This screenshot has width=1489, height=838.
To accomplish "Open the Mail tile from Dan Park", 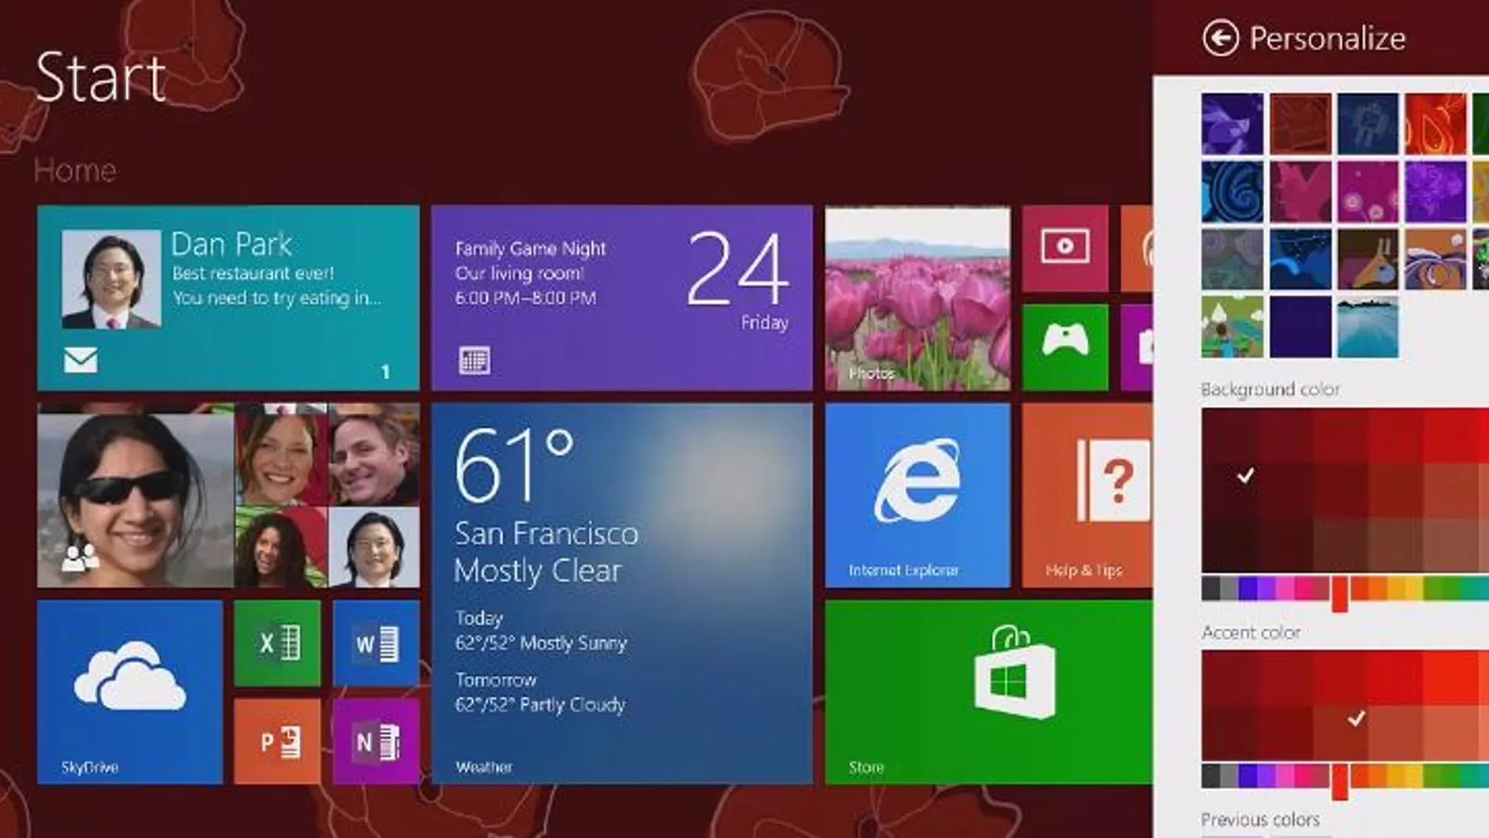I will [x=228, y=298].
